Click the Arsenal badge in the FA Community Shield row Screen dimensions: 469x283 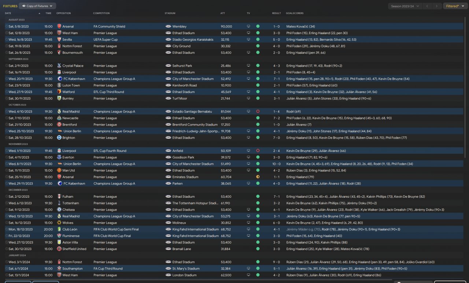click(x=59, y=26)
